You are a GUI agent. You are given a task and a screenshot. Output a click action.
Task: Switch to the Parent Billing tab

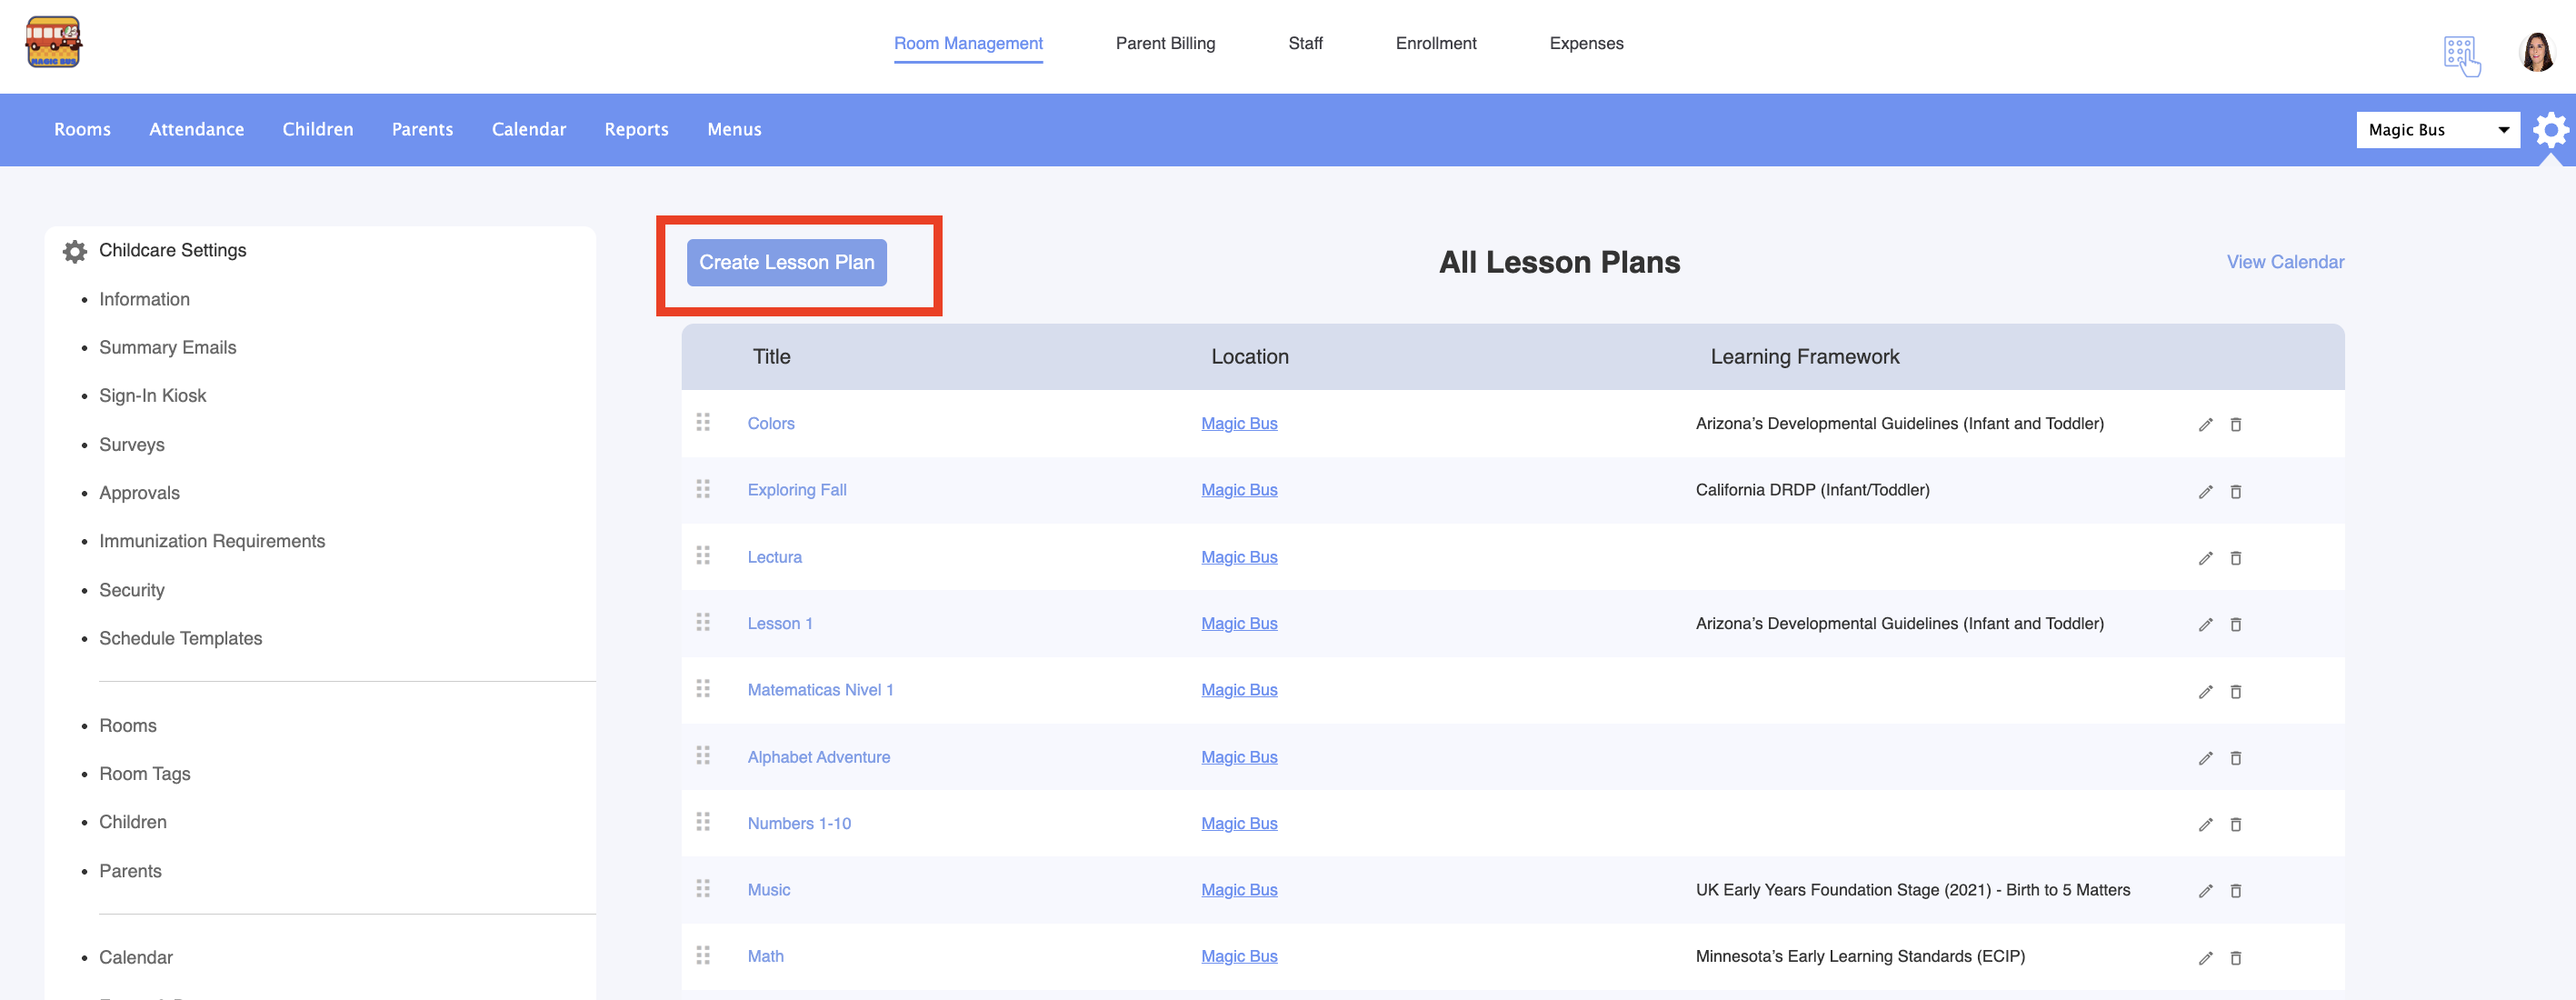coord(1165,43)
